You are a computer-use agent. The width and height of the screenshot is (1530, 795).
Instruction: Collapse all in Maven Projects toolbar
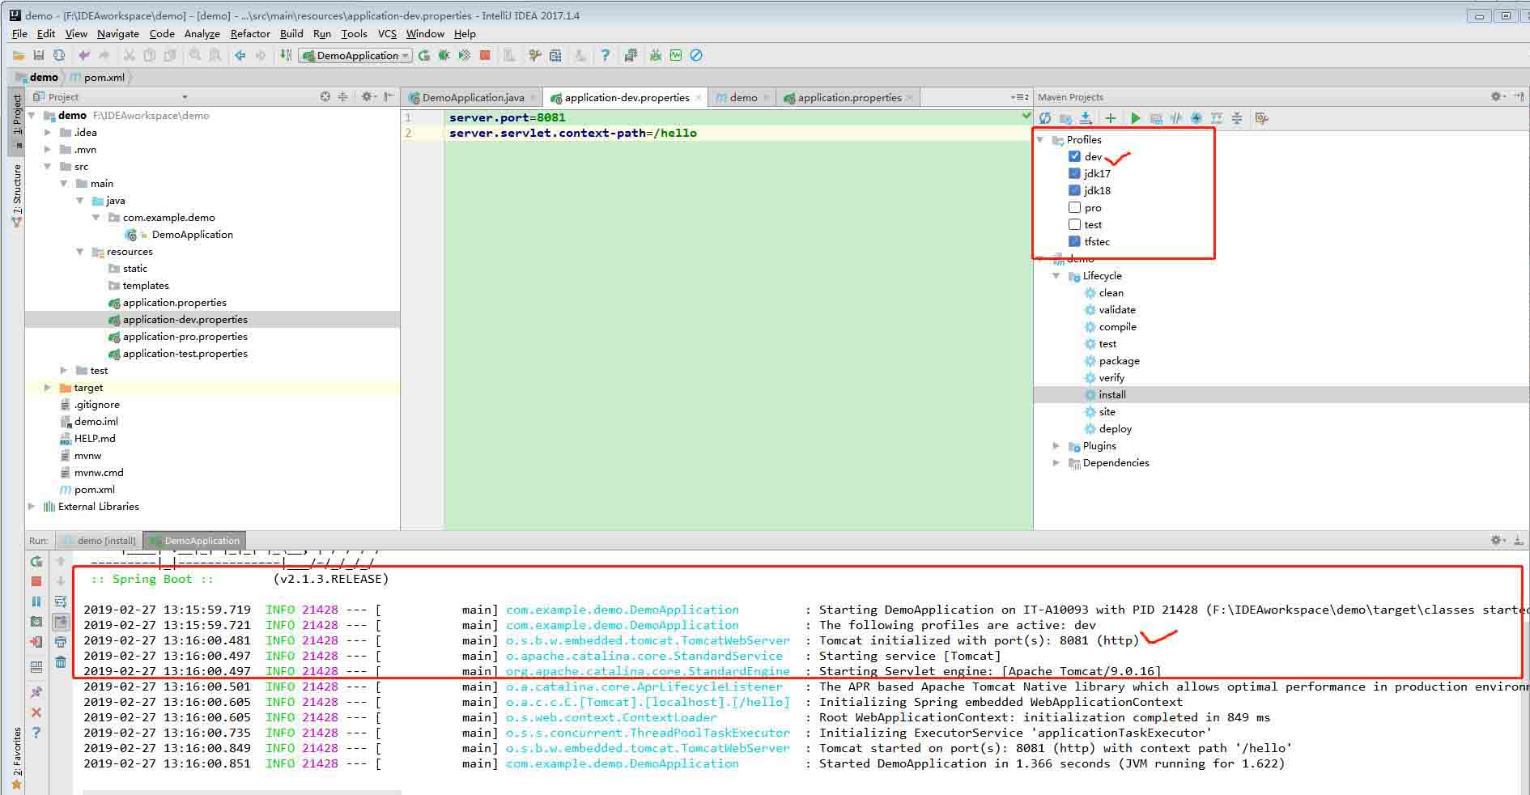tap(1237, 118)
